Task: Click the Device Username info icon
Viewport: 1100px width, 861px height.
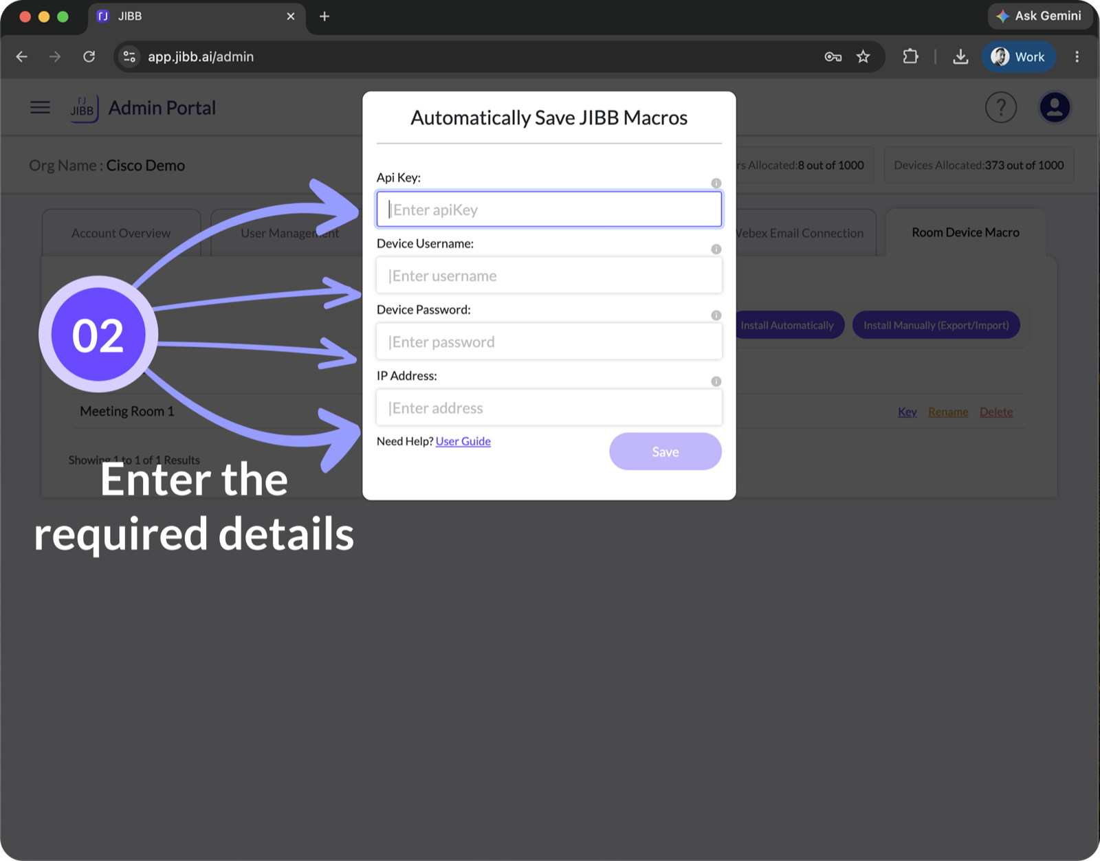Action: pyautogui.click(x=716, y=249)
